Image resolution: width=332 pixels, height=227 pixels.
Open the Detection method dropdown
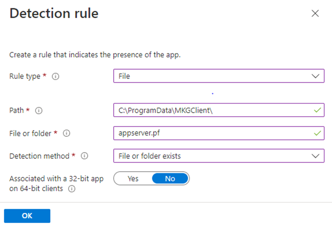[218, 156]
